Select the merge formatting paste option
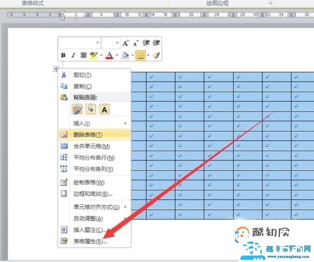Viewport: 314px width, 262px height. pyautogui.click(x=91, y=109)
